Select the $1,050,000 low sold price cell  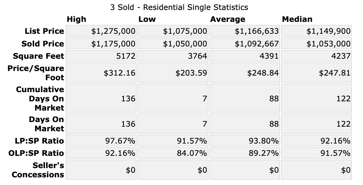[185, 43]
